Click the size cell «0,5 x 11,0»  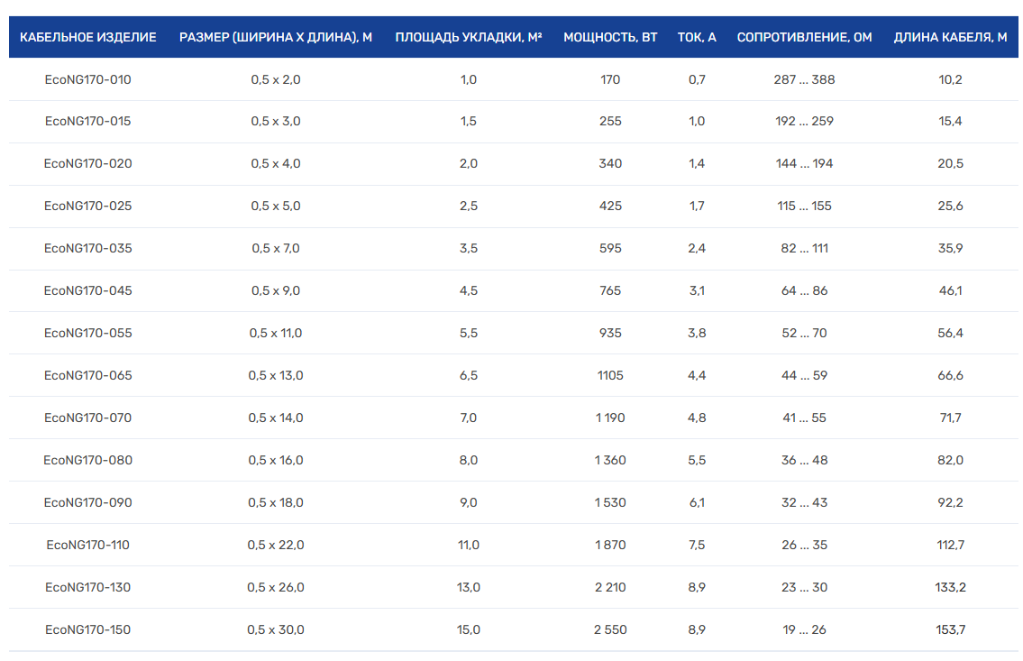[276, 333]
